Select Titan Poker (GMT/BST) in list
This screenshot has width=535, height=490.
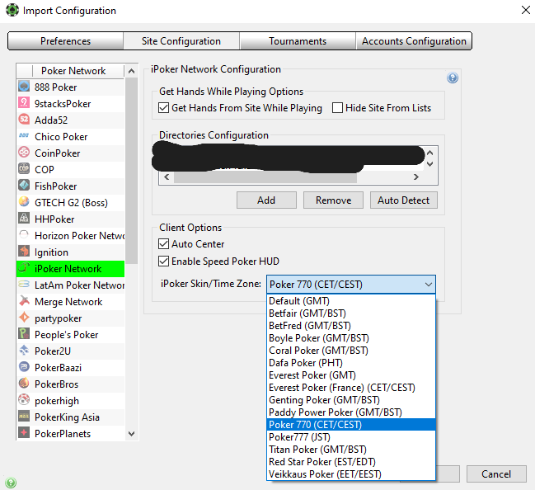pyautogui.click(x=351, y=450)
